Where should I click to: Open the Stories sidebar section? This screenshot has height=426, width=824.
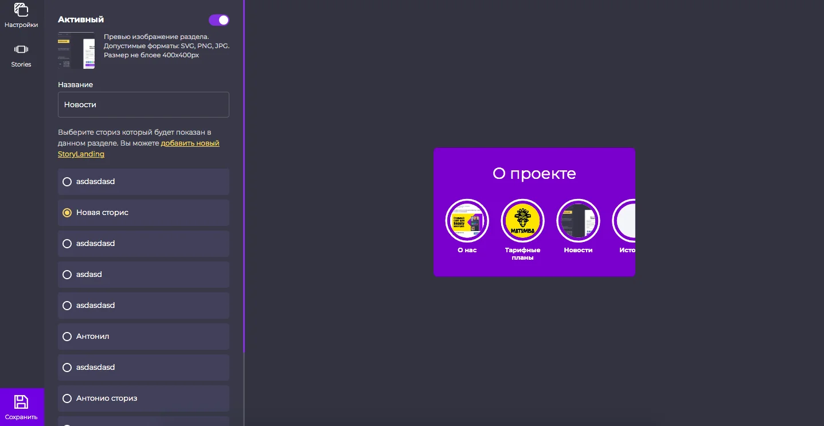21,56
